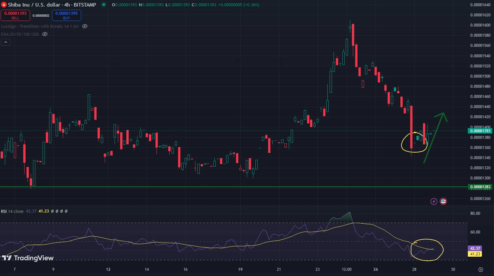Image resolution: width=494 pixels, height=276 pixels.
Task: Select the RSI 14 close indicator label
Action: pos(12,211)
